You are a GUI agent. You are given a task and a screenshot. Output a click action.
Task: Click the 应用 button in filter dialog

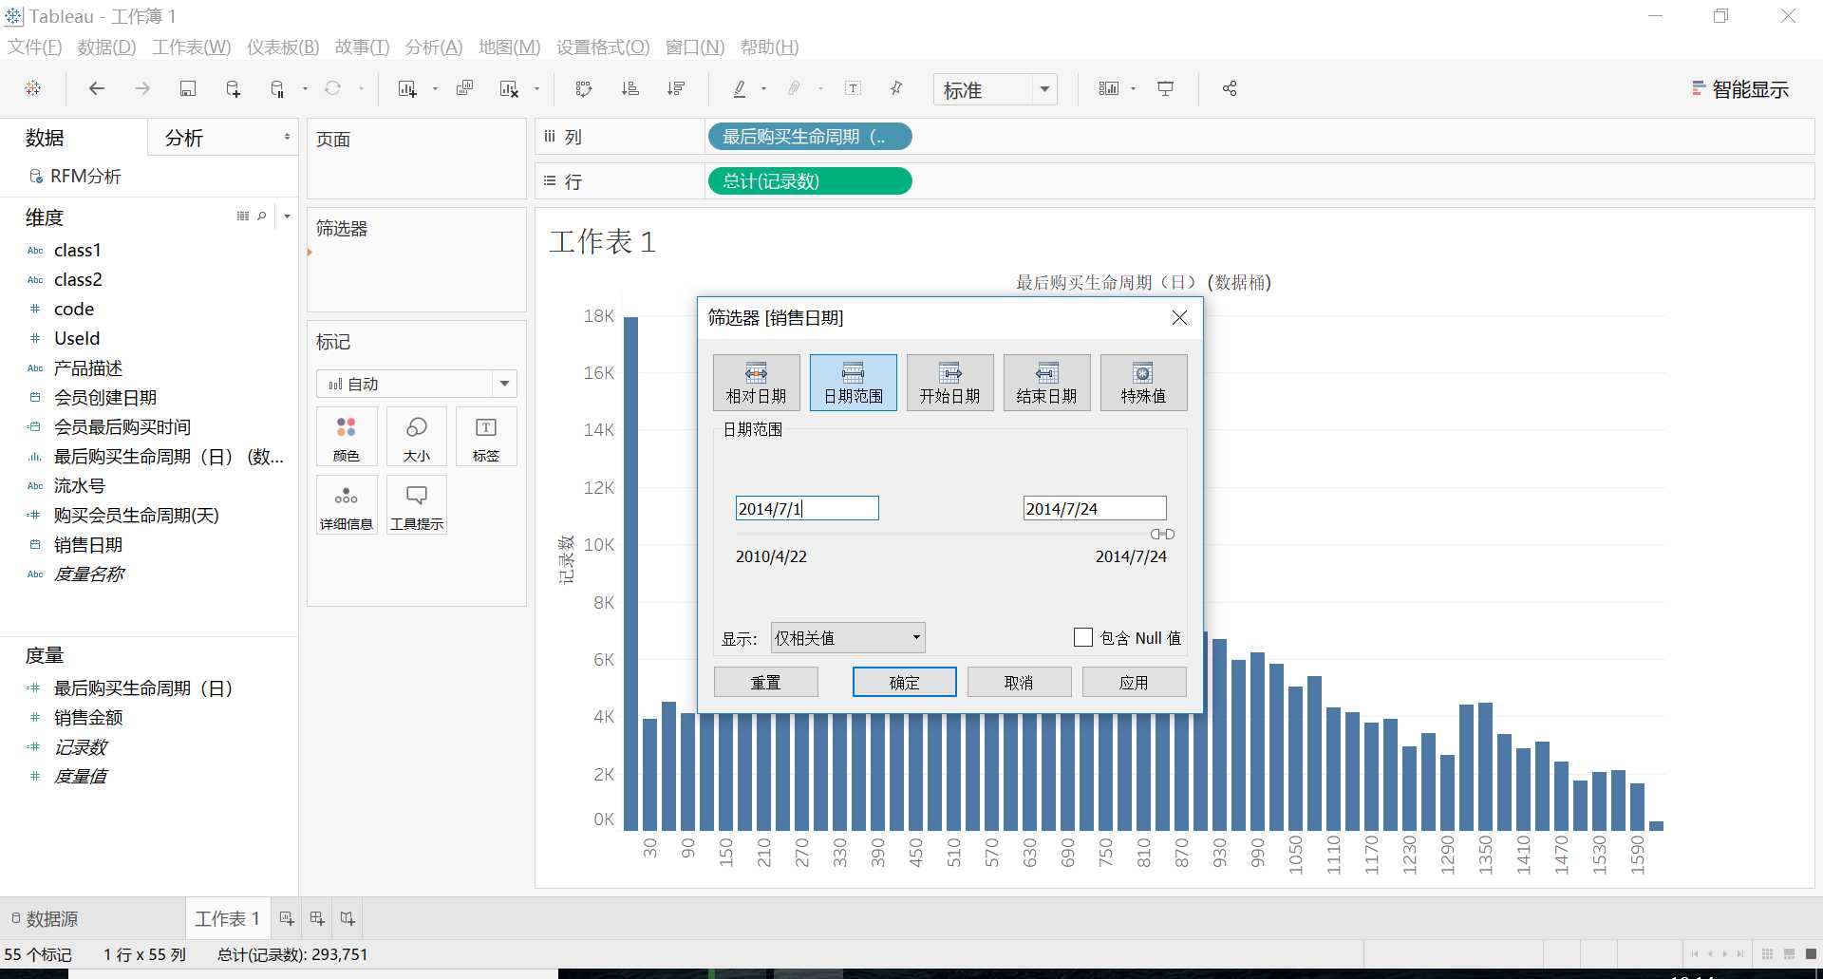pyautogui.click(x=1134, y=682)
